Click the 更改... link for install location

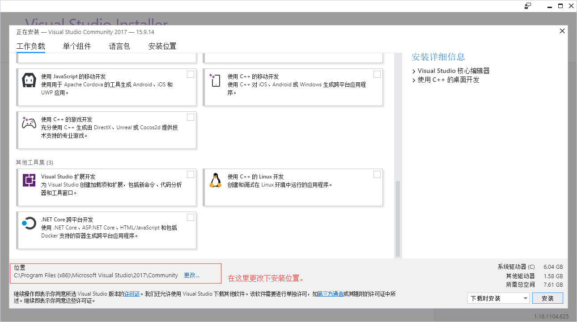coord(192,275)
